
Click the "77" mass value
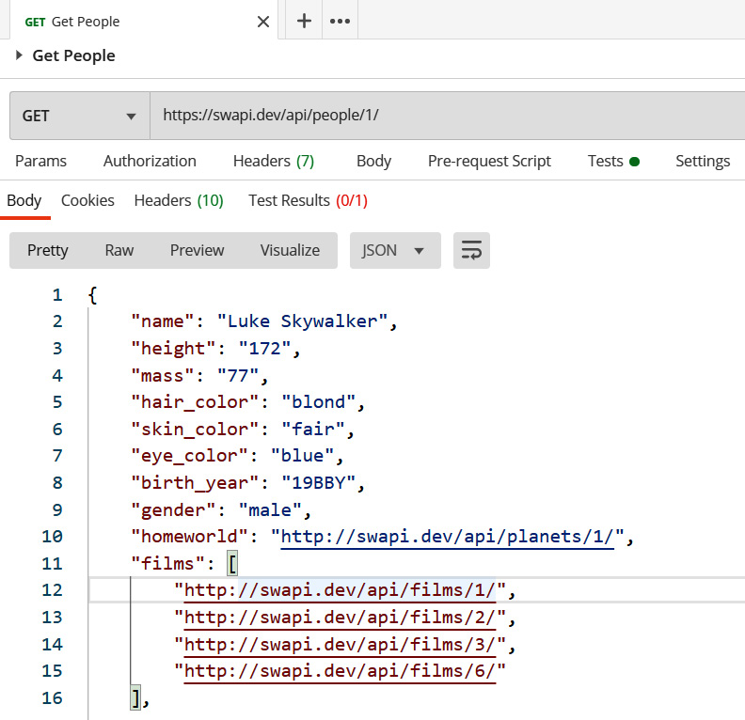pos(238,375)
